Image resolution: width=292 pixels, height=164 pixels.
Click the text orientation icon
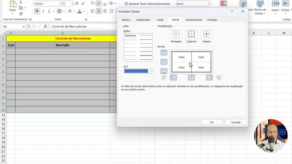click(111, 3)
